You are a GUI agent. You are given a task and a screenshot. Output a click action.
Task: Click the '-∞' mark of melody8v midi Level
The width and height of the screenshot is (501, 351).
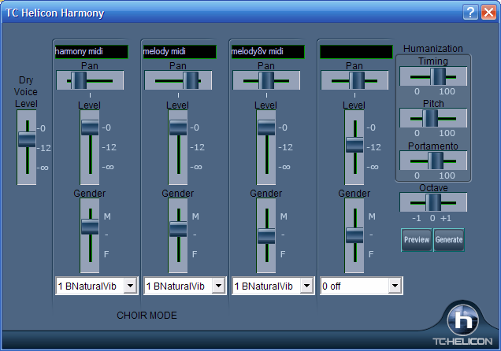[284, 167]
